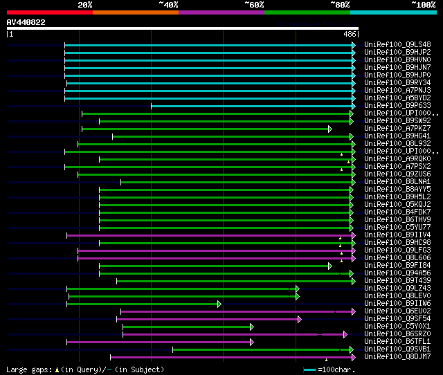Open the UniRef100_A7PSX2 entry
Viewport: 443px width, 375px height.
point(397,166)
